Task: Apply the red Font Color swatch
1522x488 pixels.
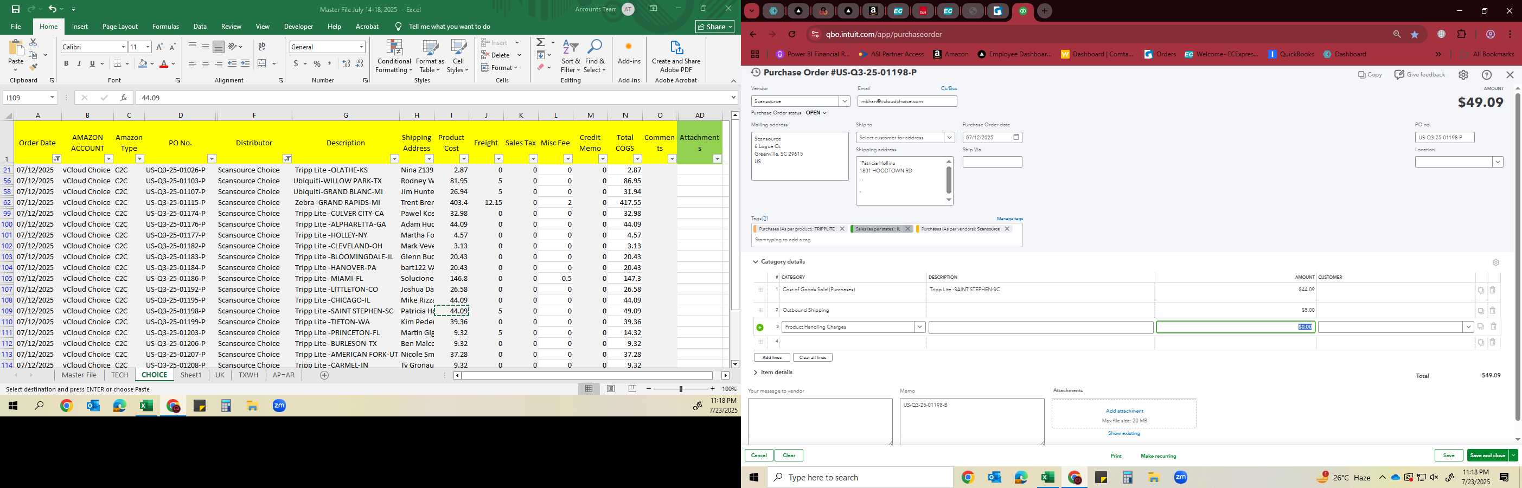Action: (x=164, y=63)
